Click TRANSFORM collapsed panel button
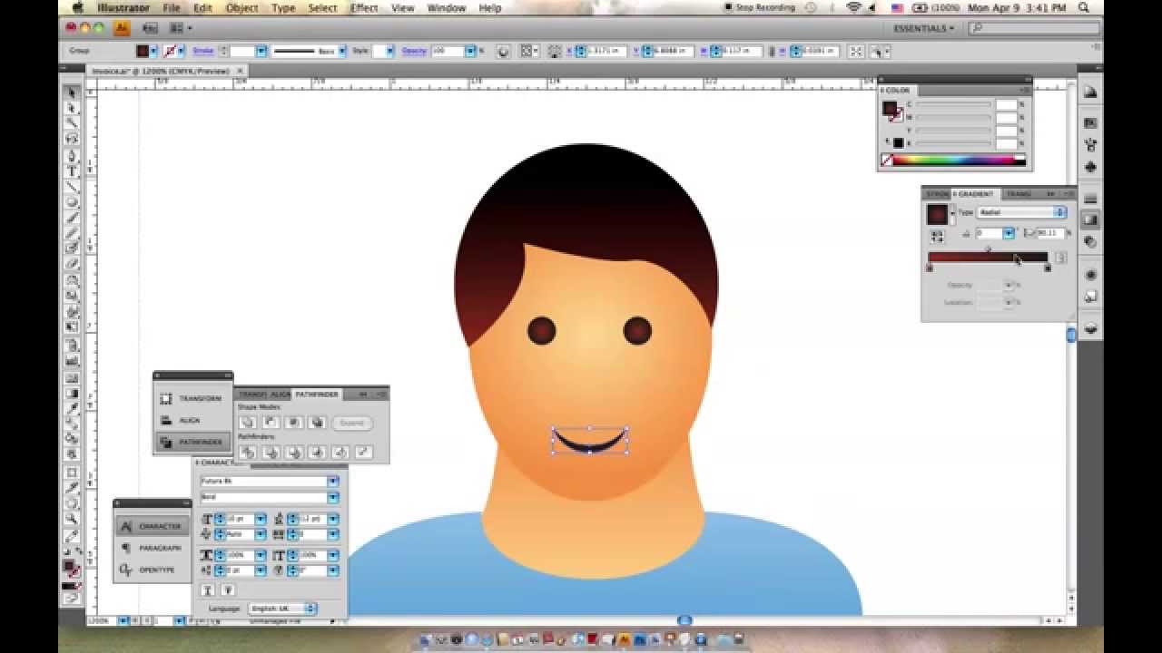The height and width of the screenshot is (653, 1162). point(192,398)
